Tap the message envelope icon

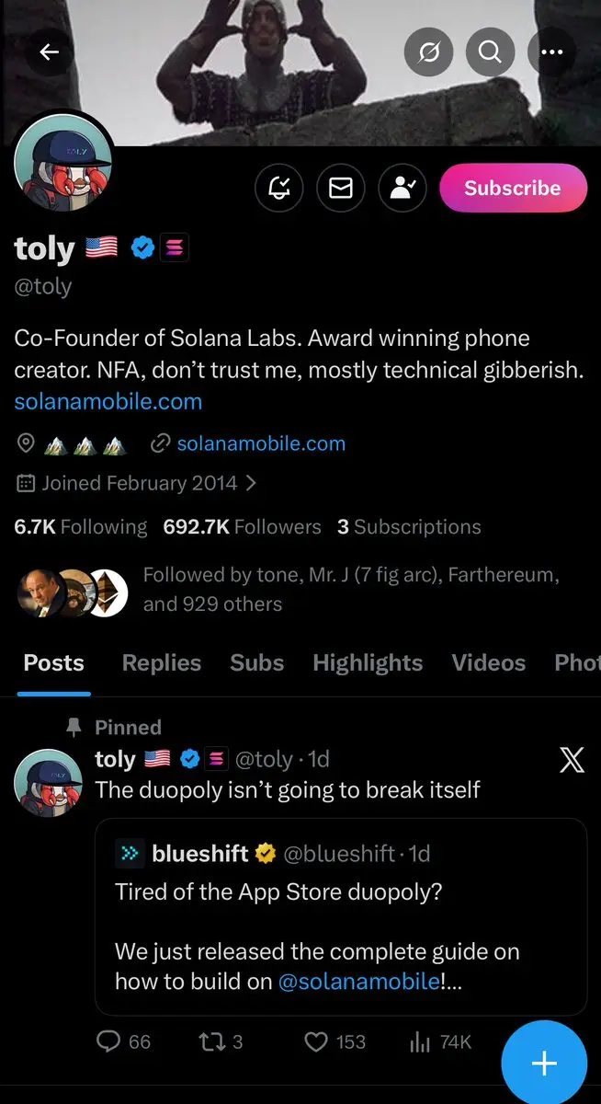[x=341, y=188]
